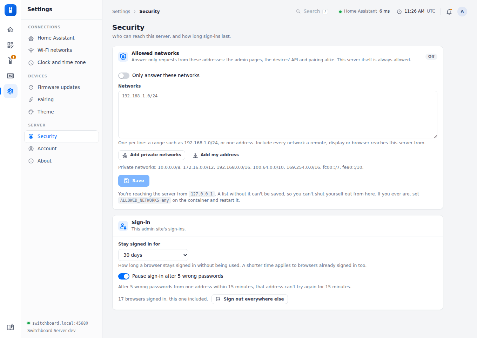
Task: Open Firmware updates page
Action: [61, 87]
